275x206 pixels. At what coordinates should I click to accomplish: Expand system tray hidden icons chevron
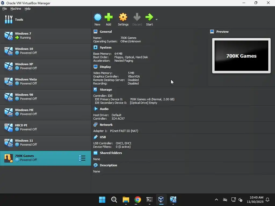(x=216, y=200)
